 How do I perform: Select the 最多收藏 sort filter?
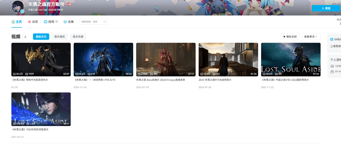[78, 37]
